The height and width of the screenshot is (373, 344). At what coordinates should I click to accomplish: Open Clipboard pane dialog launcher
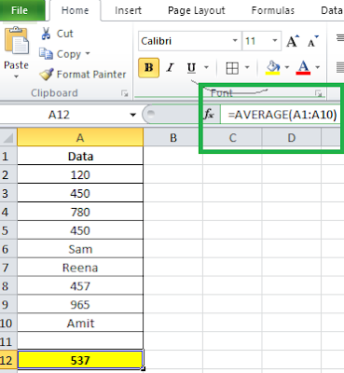(125, 93)
